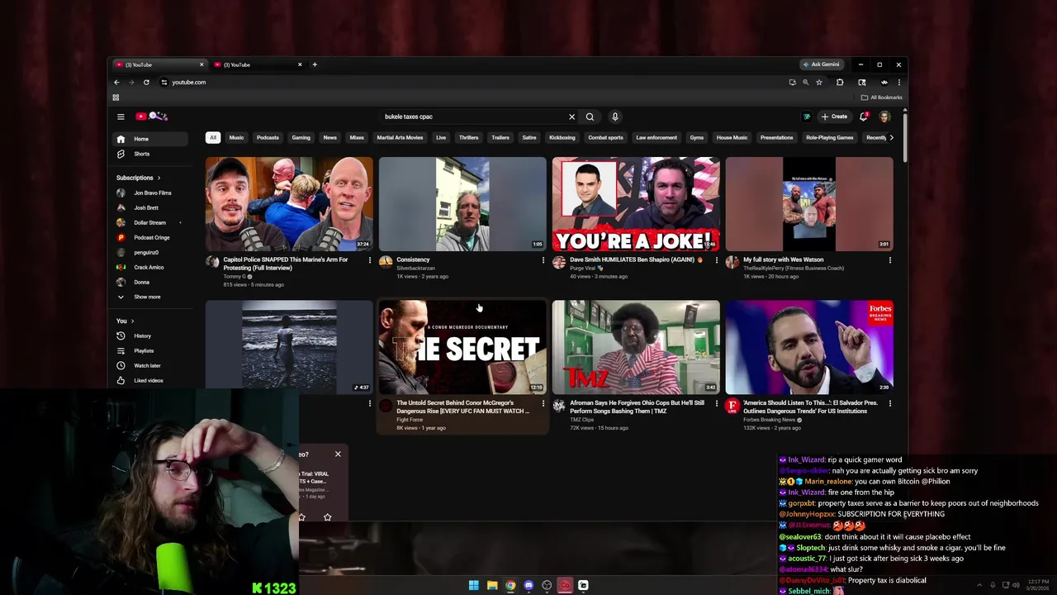Select the Music filter chip
The width and height of the screenshot is (1057, 595).
tap(236, 137)
